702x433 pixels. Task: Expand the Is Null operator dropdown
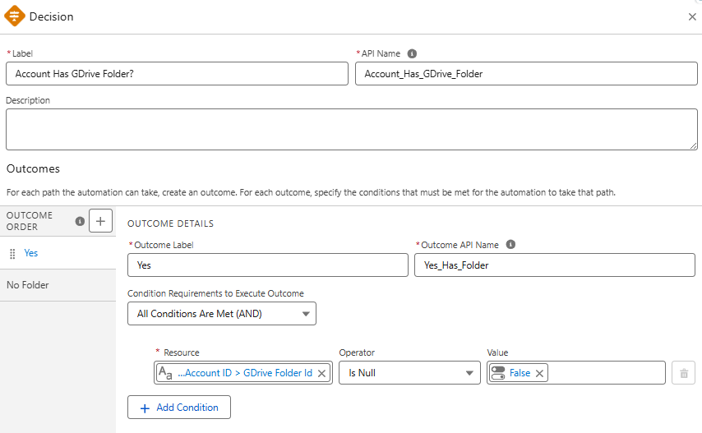(x=409, y=373)
